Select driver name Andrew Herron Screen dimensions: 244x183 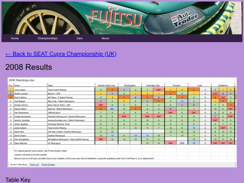(x=20, y=105)
